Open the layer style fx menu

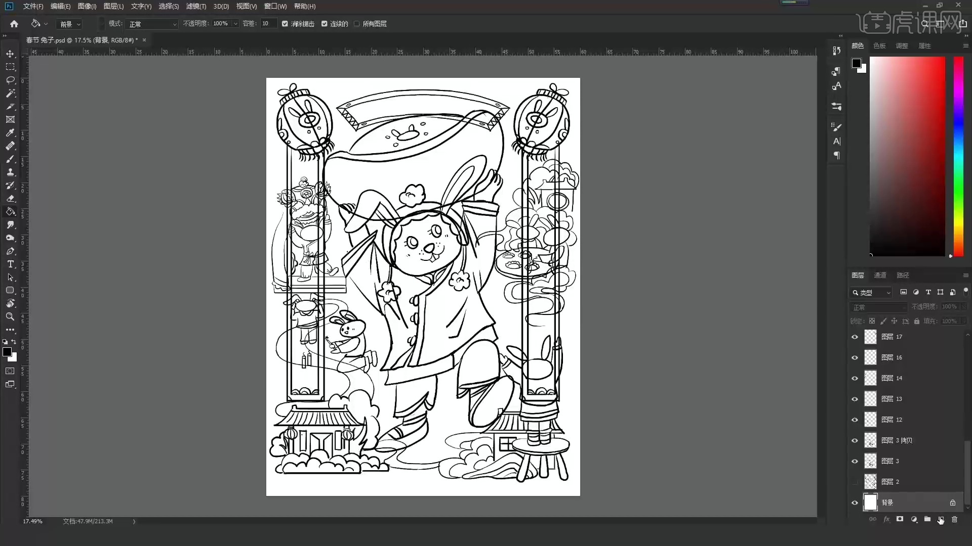coord(886,519)
